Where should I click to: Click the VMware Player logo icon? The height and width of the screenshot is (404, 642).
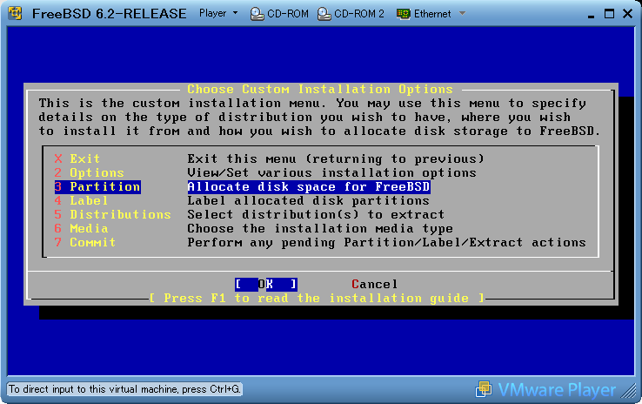click(484, 389)
